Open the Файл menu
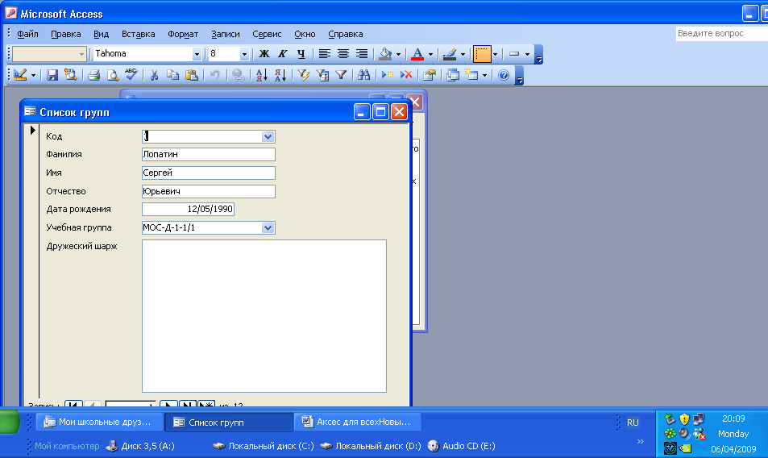The height and width of the screenshot is (458, 768). click(27, 35)
